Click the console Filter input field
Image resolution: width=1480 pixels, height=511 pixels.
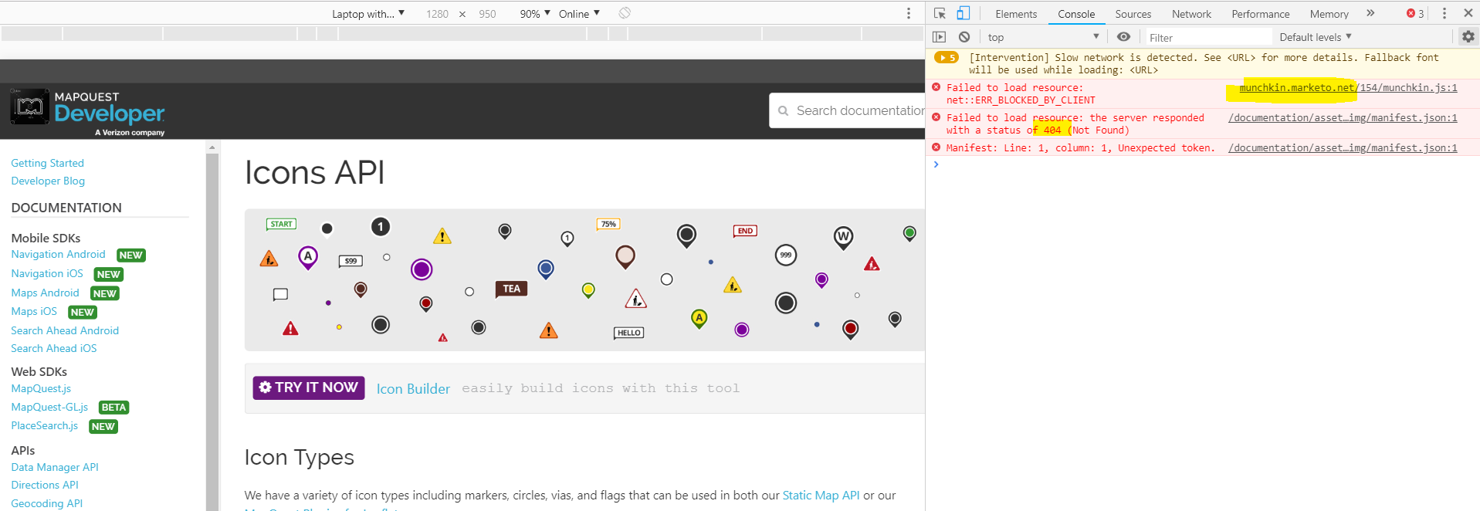pyautogui.click(x=1207, y=37)
